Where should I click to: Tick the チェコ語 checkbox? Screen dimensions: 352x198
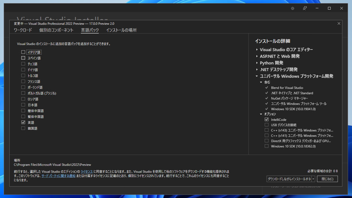pos(23,64)
